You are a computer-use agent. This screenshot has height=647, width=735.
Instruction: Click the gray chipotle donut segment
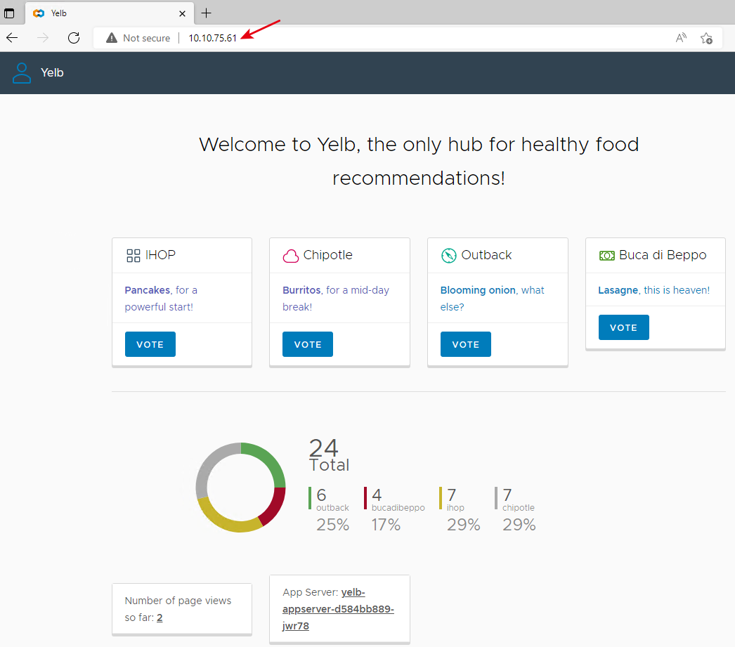click(212, 464)
